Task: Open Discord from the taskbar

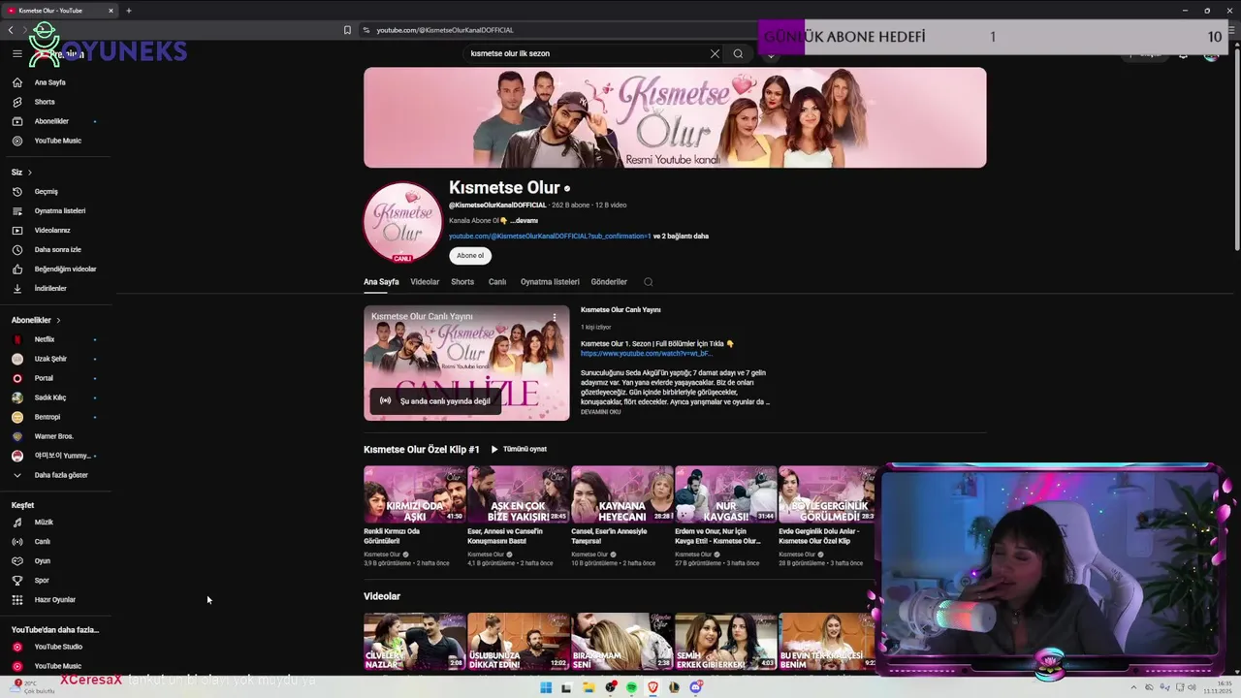Action: [x=695, y=687]
